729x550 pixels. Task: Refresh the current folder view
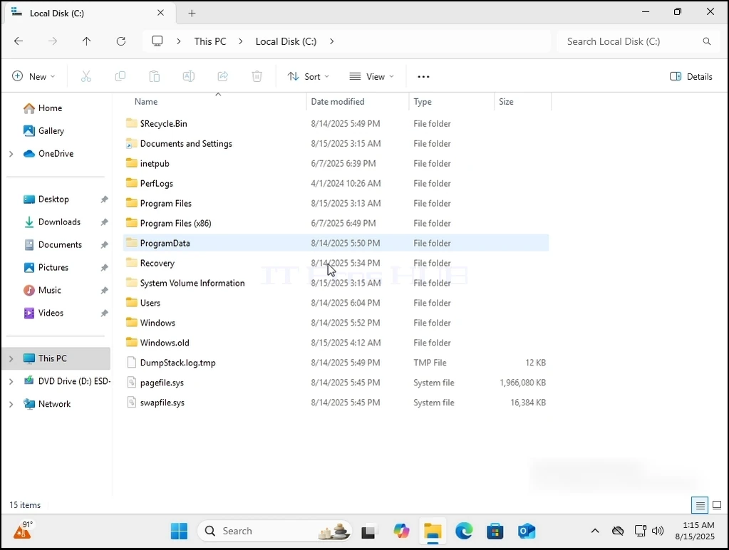[121, 41]
